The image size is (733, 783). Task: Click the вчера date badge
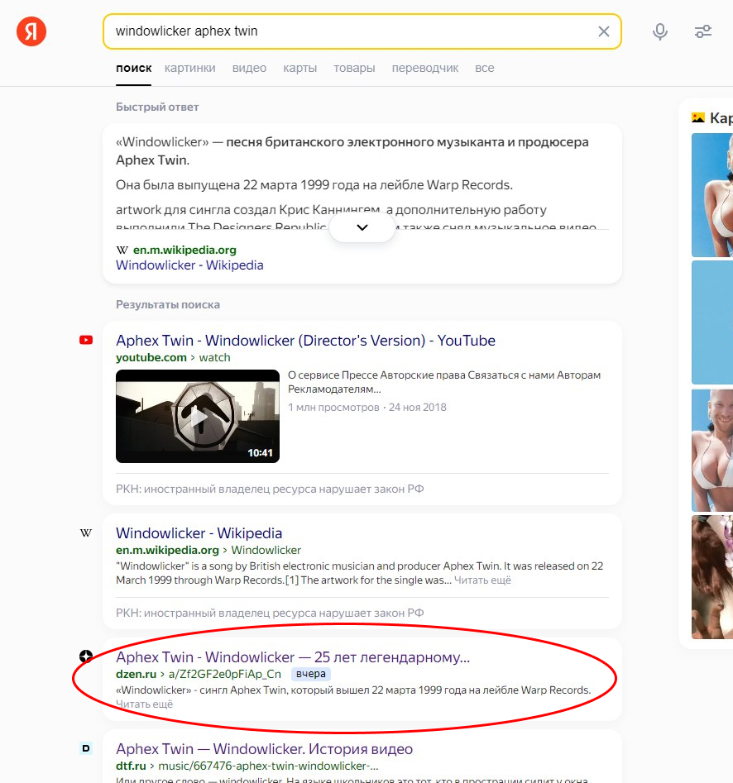coord(310,674)
